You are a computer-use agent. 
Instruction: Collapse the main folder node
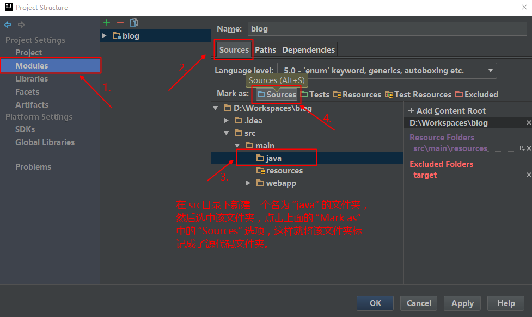coord(237,146)
